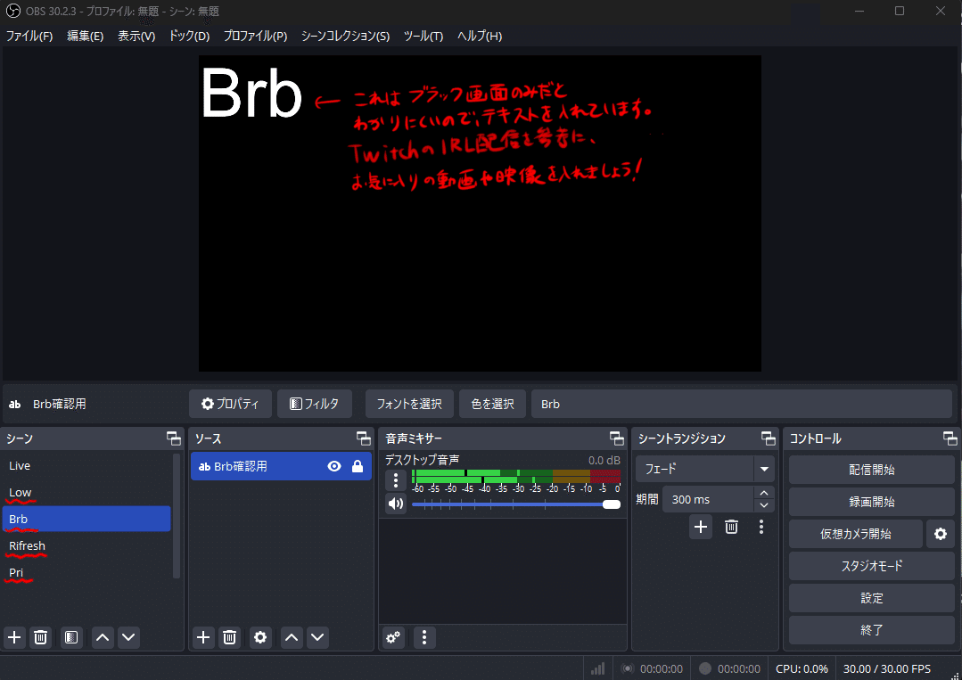Screen dimensions: 962x680
Task: Click the デスクトップ音声 volume slider
Action: point(516,504)
